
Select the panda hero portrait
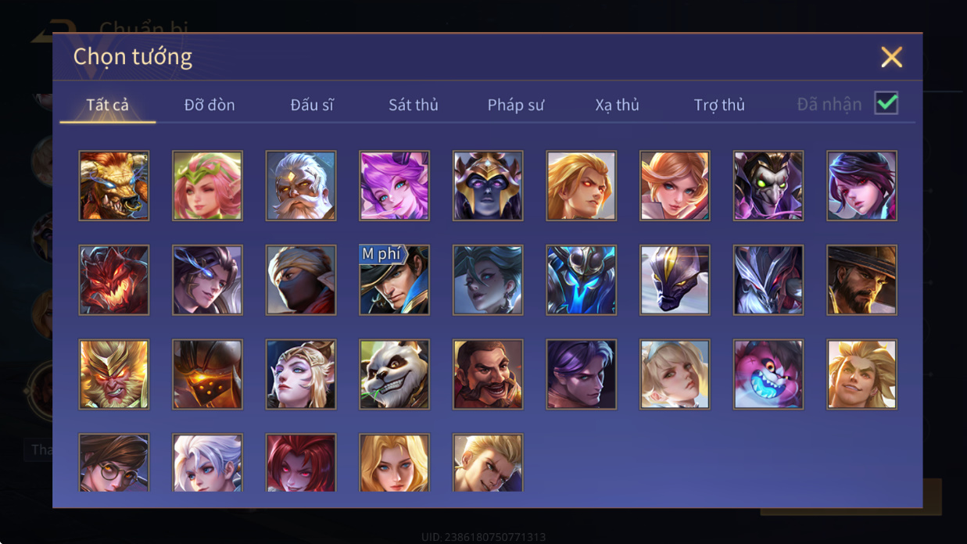(x=394, y=374)
